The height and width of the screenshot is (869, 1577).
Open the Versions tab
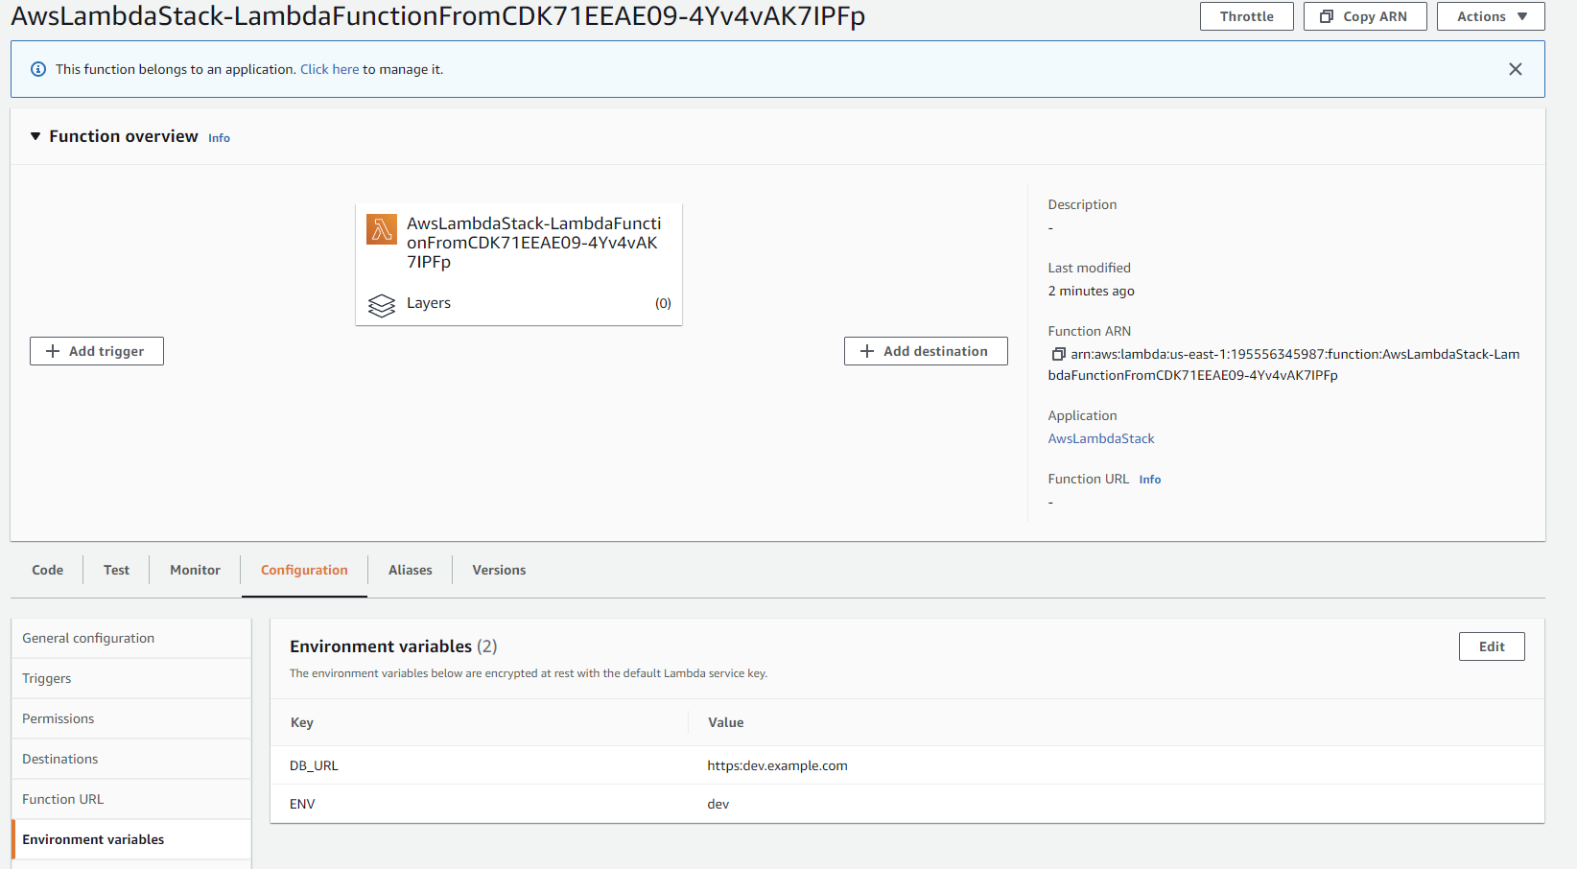498,570
